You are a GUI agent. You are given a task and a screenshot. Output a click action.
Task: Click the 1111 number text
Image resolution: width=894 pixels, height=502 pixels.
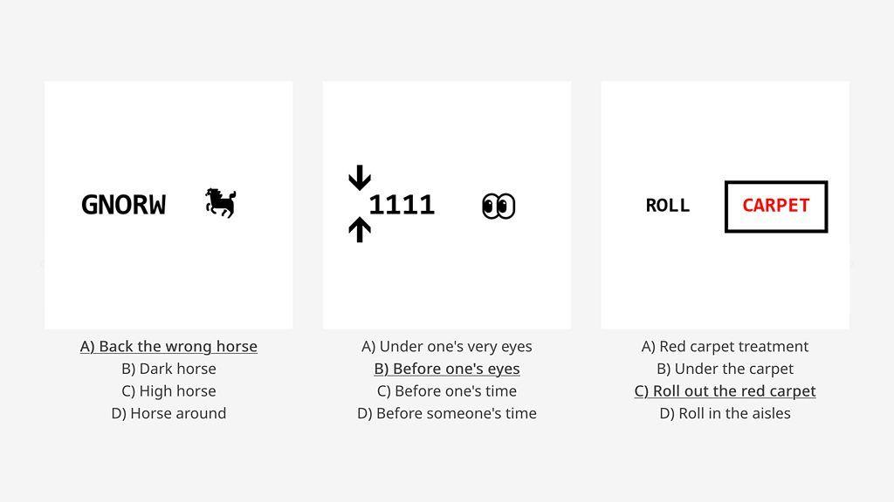tap(402, 205)
